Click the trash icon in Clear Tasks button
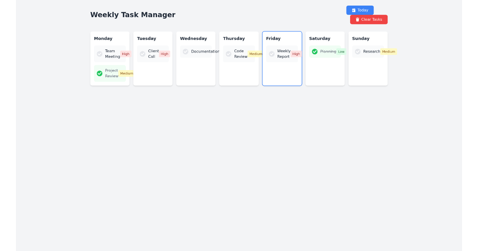 pos(357,19)
